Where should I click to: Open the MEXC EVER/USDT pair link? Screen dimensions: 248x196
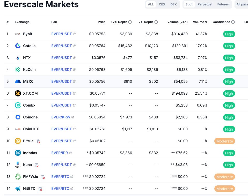(x=61, y=81)
